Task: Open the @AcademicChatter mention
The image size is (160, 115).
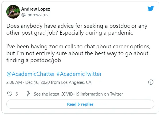Action: [x=31, y=74]
